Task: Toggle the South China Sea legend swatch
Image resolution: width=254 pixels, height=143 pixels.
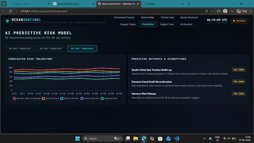Action: pyautogui.click(x=82, y=98)
